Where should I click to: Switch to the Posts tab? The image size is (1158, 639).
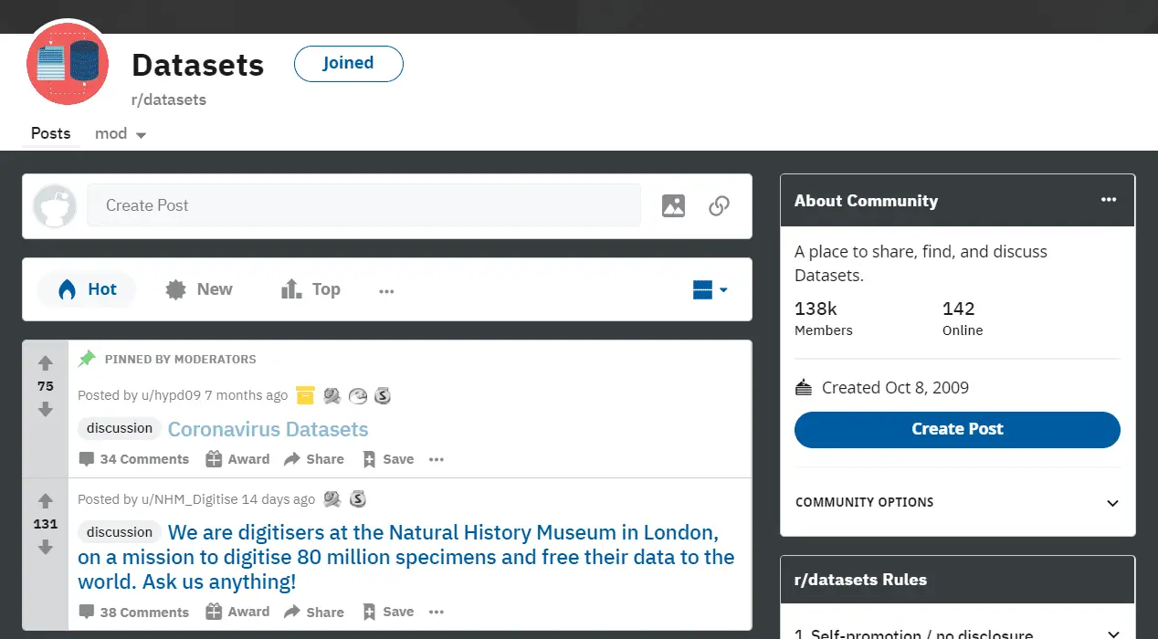pyautogui.click(x=50, y=133)
